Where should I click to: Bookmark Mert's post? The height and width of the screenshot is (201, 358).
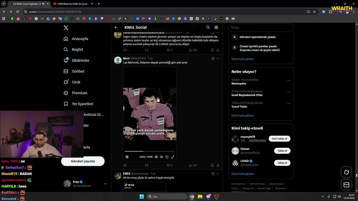tap(212, 165)
